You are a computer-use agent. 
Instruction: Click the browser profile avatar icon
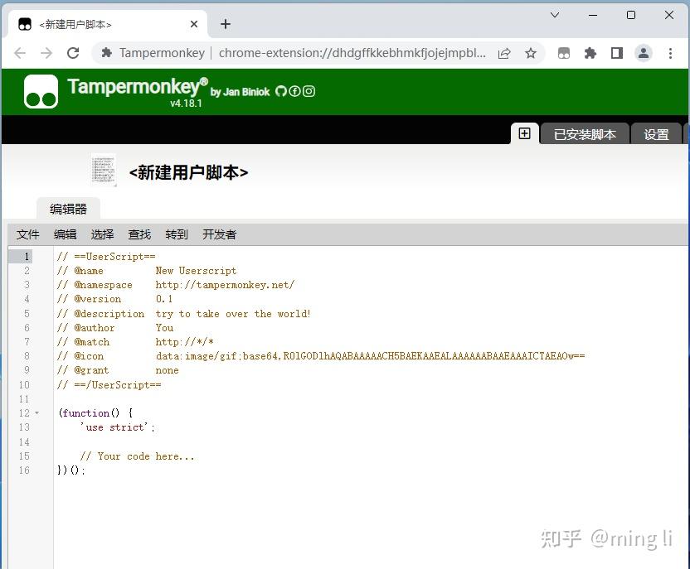[644, 52]
